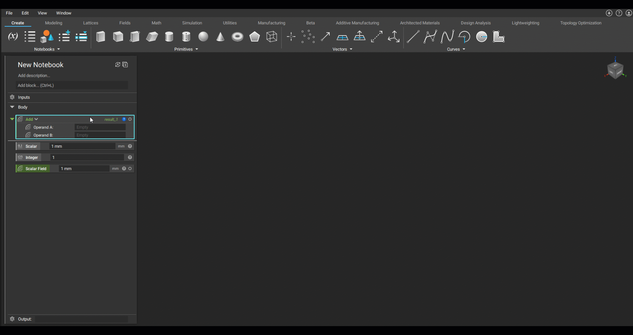Select the Bezier curve tool
633x335 pixels.
click(430, 37)
